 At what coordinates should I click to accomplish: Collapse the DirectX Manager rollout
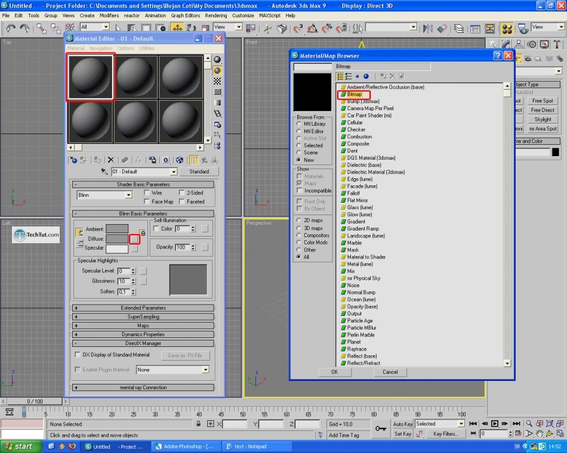(x=143, y=343)
